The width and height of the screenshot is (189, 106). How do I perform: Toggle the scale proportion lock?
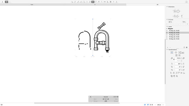[174, 59]
